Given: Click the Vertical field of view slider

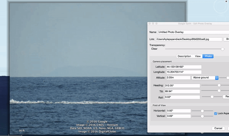Looking at the screenshot, I should 202,116.
